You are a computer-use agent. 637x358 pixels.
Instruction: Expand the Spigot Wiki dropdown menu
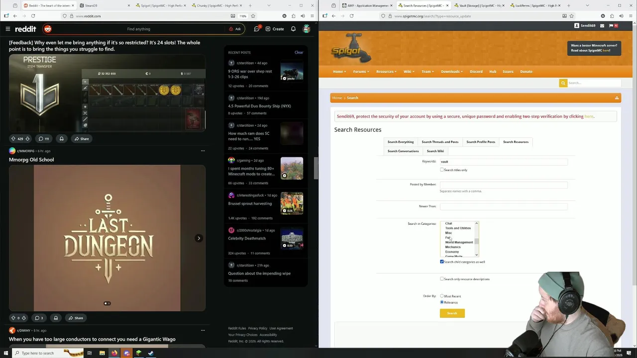pyautogui.click(x=409, y=72)
